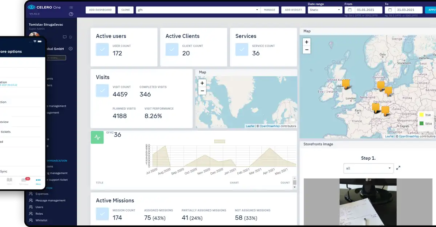Click the ADD WIDGET button
436x227 pixels.
pyautogui.click(x=293, y=10)
